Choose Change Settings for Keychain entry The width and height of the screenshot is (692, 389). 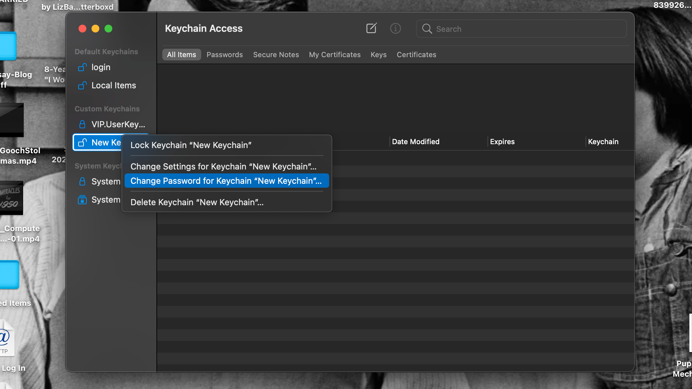tap(223, 167)
